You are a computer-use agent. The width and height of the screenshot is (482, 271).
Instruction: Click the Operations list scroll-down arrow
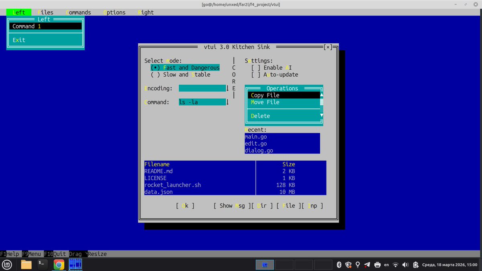322,116
